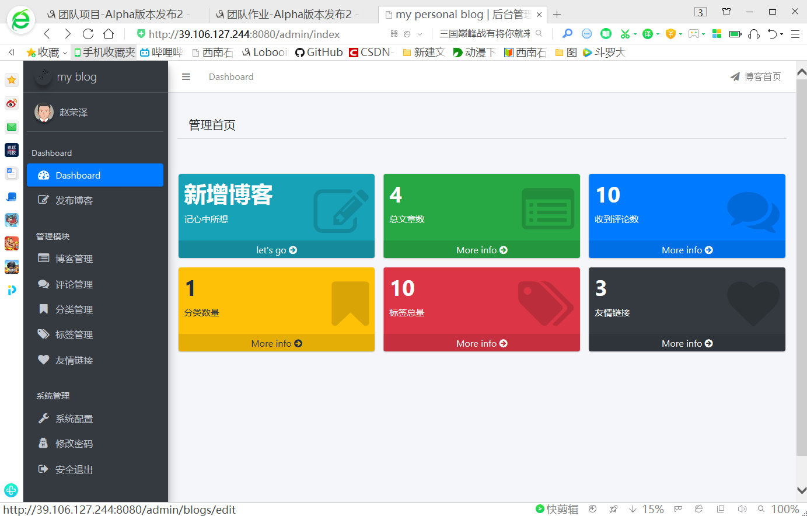Screen dimensions: 807x516
Task: Open 博客管理 via its list icon
Action: pyautogui.click(x=43, y=259)
